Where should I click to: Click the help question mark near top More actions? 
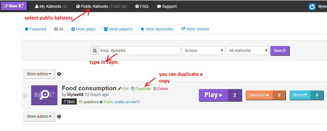coord(59,74)
